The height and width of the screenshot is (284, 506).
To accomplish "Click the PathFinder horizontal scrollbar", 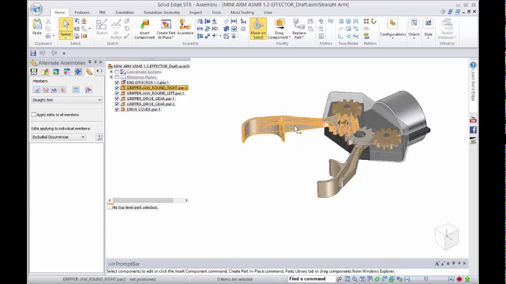I will [148, 200].
